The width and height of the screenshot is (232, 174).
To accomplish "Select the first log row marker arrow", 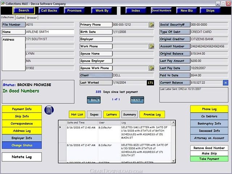I will [60, 127].
